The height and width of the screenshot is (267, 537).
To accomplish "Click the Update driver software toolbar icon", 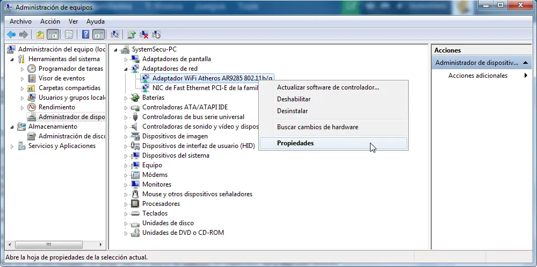I will pos(132,34).
